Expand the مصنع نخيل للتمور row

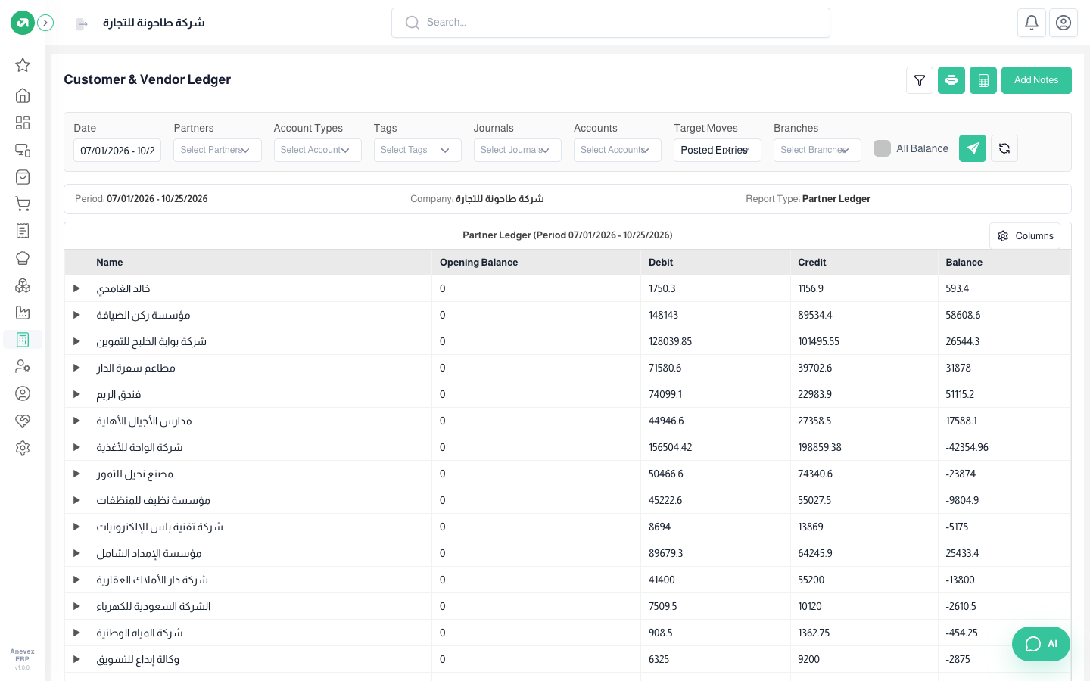pyautogui.click(x=76, y=474)
